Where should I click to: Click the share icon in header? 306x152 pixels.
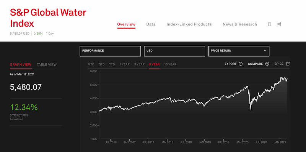click(x=279, y=24)
